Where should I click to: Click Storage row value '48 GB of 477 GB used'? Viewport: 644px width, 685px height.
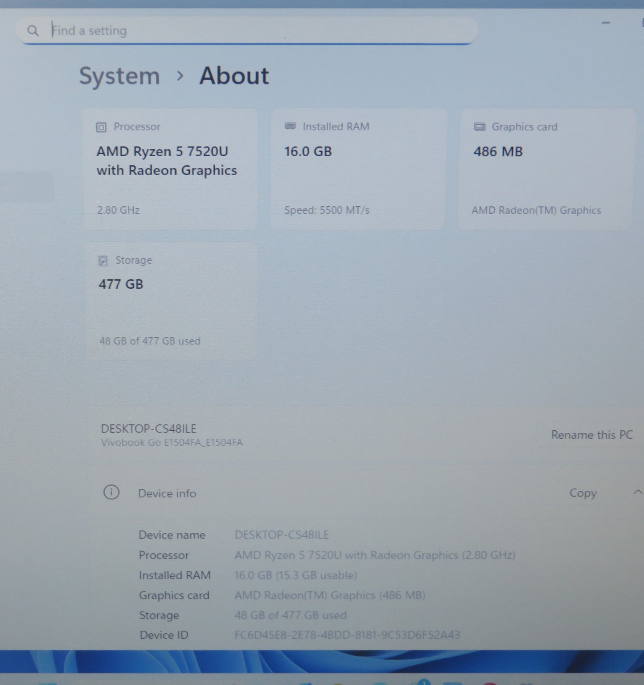click(x=291, y=616)
